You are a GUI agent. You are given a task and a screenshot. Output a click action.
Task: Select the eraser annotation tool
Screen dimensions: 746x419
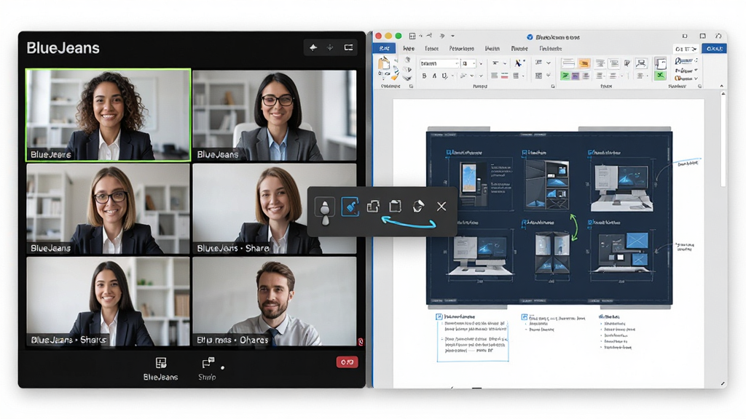click(418, 206)
